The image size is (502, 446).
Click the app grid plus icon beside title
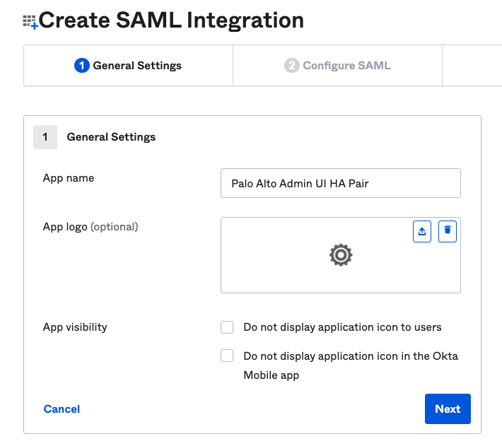(30, 22)
